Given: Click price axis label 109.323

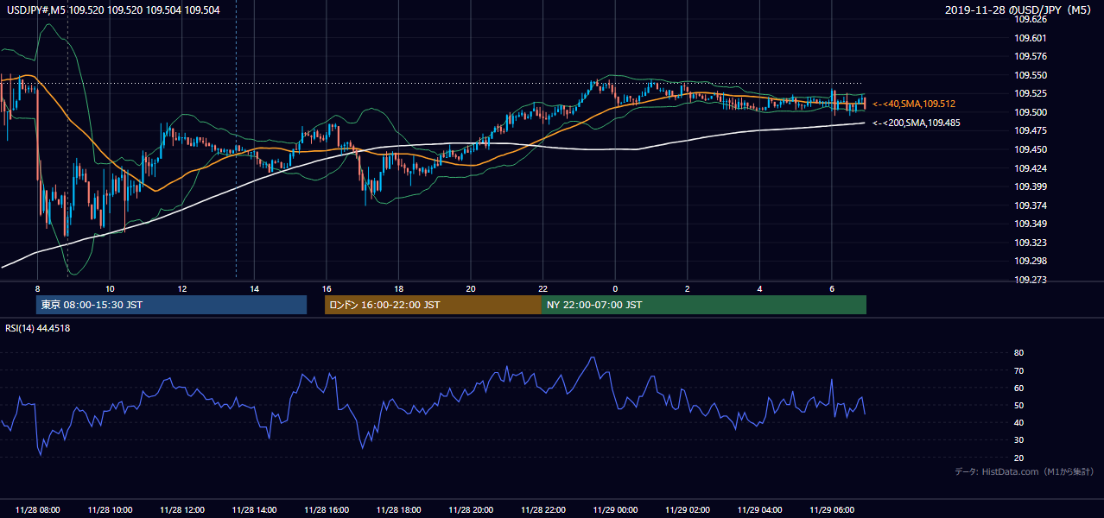Looking at the screenshot, I should pos(1031,243).
